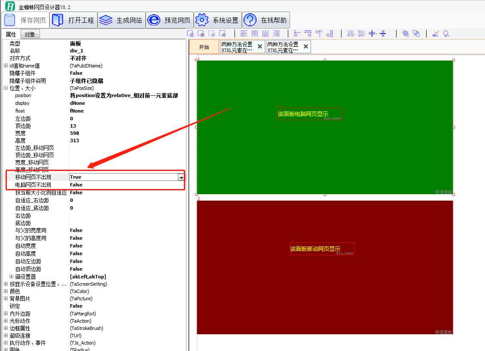Collapse the 位置、大小 property group
Image resolution: width=485 pixels, height=351 pixels.
click(6, 88)
